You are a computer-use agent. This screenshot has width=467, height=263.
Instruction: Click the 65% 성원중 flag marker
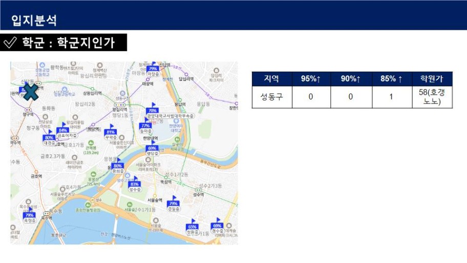[193, 227]
